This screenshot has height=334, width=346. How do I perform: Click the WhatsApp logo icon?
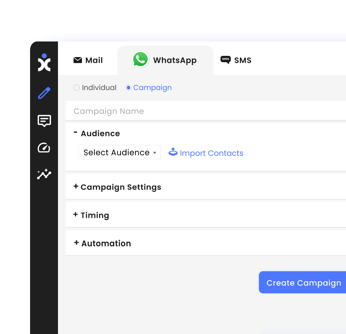click(140, 60)
